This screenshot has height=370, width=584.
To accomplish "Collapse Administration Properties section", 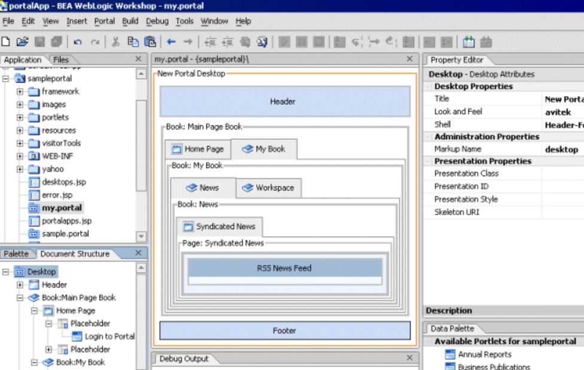I will pyautogui.click(x=428, y=137).
